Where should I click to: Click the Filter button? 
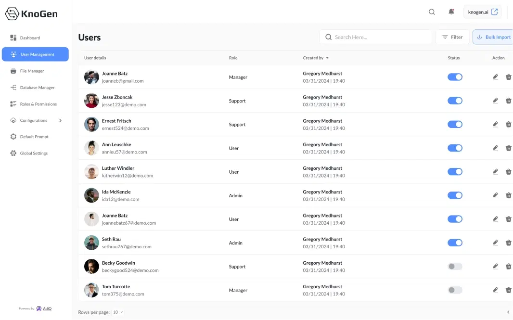click(452, 37)
